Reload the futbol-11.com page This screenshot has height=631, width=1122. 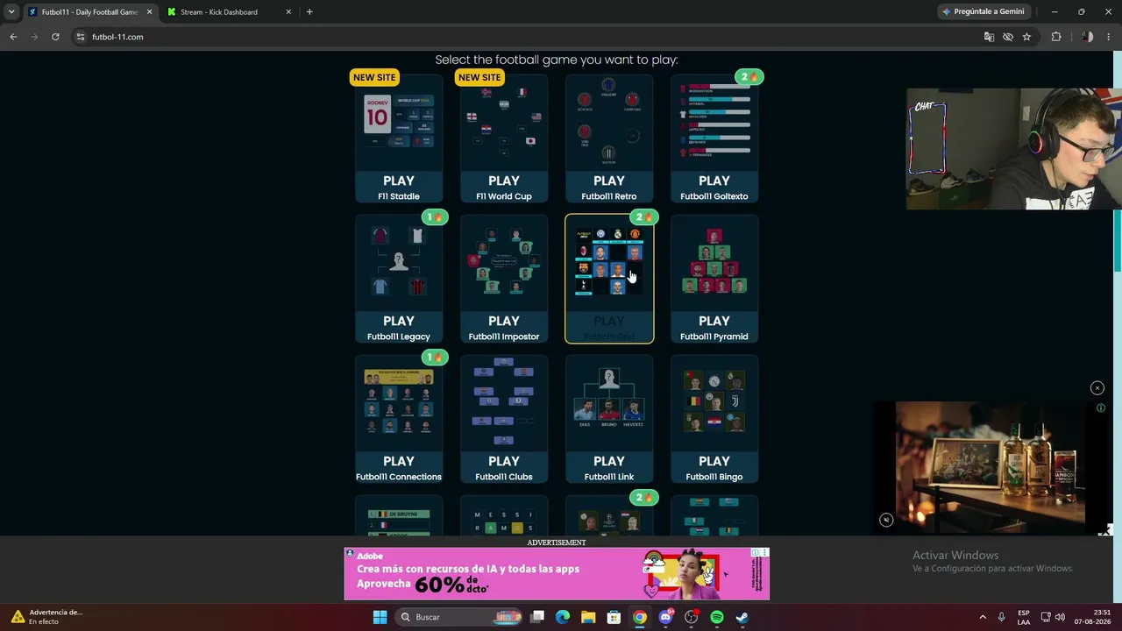point(55,37)
